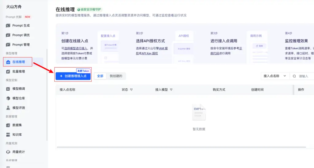The width and height of the screenshot is (314, 168).
Task: Click the 操作 column header
Action: pyautogui.click(x=301, y=90)
